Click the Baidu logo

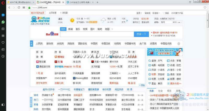[x=52, y=34]
